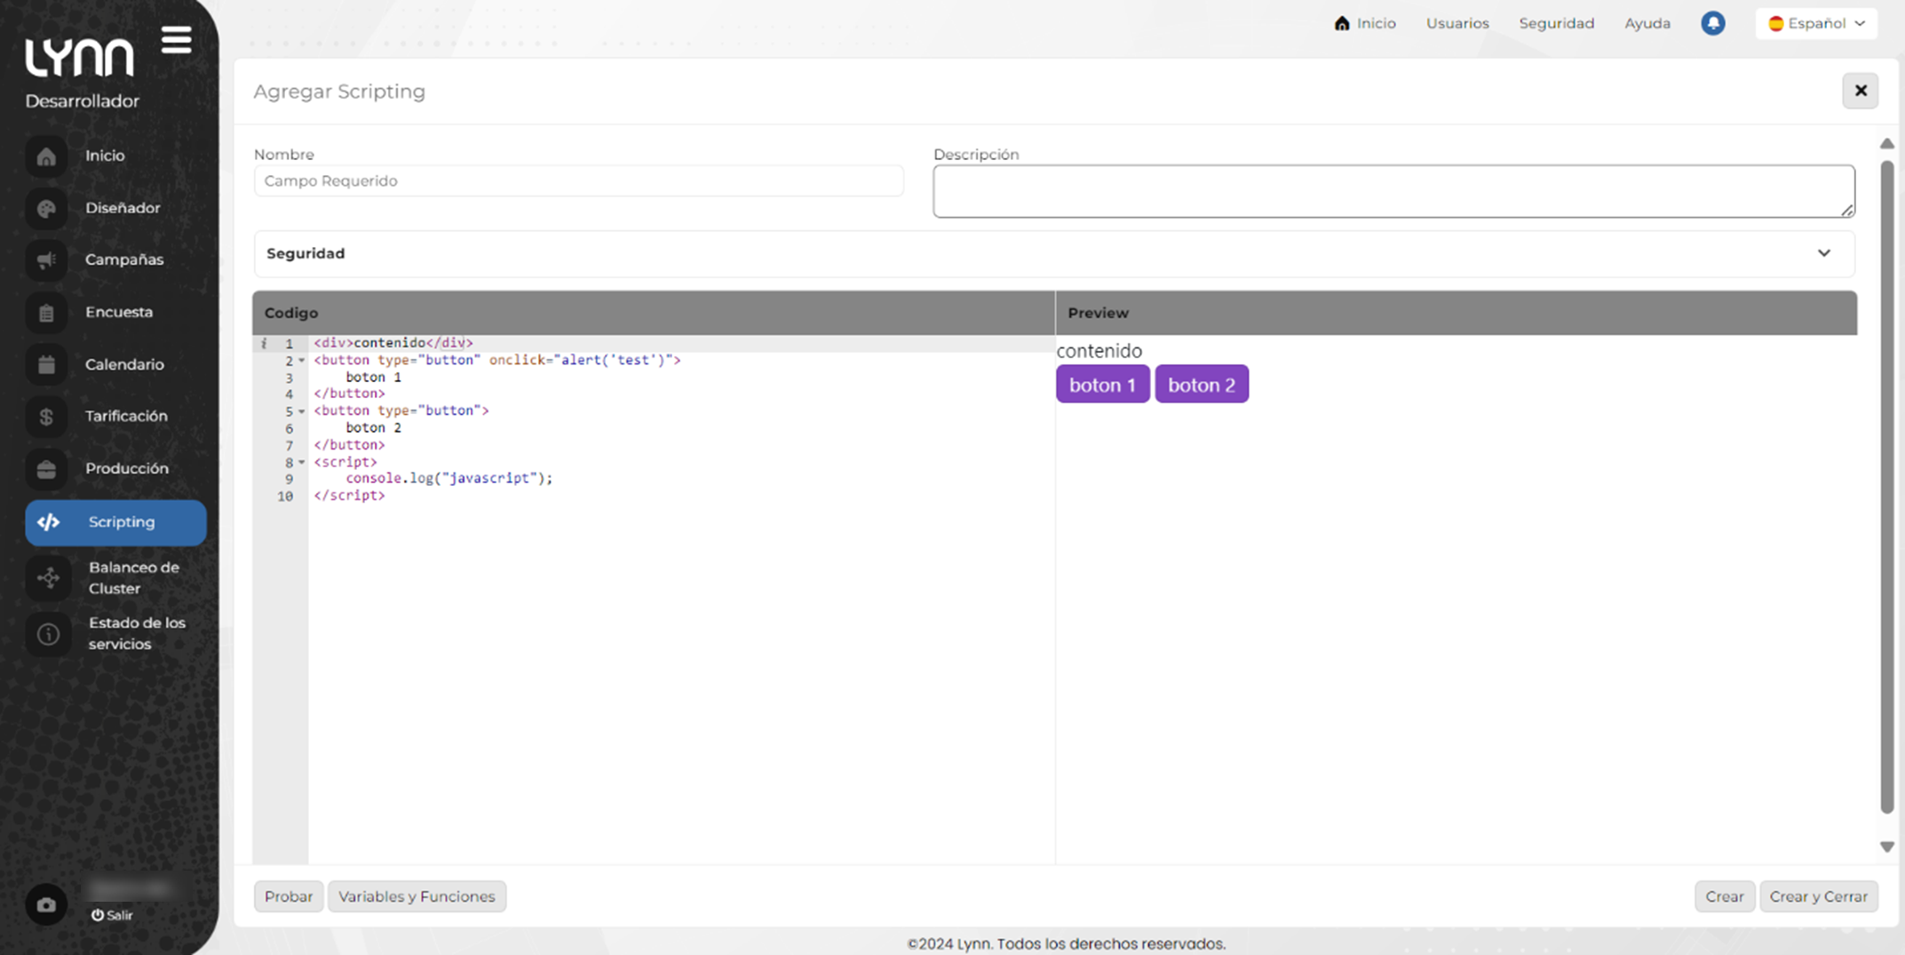Click 'contenido' text in Preview
This screenshot has height=955, width=1905.
tap(1099, 351)
